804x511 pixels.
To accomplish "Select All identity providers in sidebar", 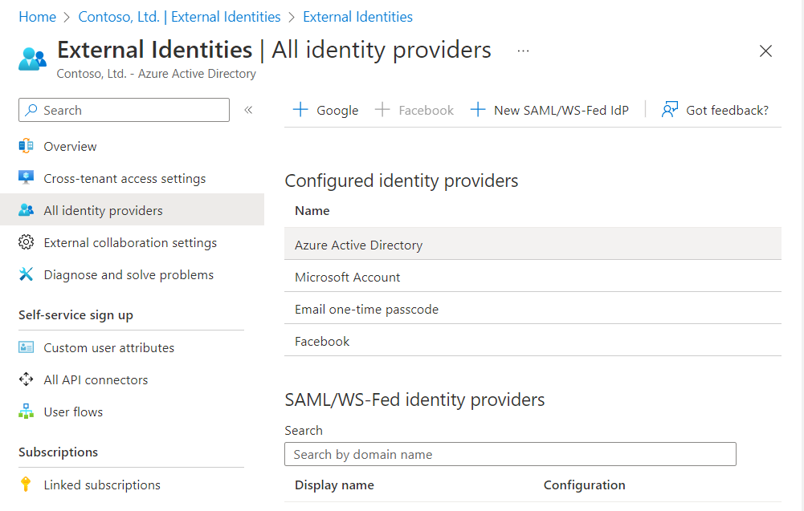I will [x=103, y=210].
